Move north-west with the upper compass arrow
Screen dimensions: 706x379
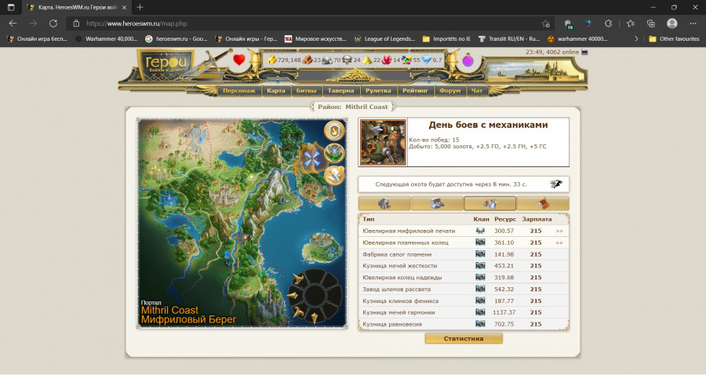point(299,279)
